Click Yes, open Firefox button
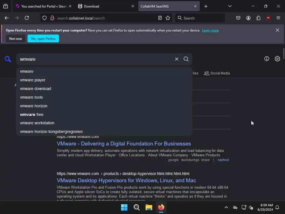This screenshot has height=214, width=285. click(43, 38)
